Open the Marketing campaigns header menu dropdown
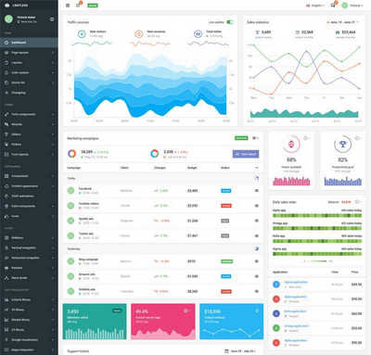 click(255, 138)
